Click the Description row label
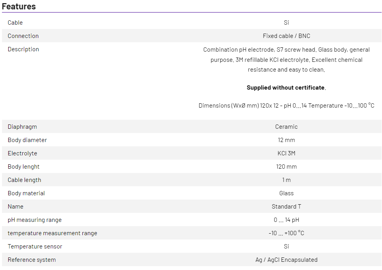The image size is (382, 270). (x=23, y=49)
